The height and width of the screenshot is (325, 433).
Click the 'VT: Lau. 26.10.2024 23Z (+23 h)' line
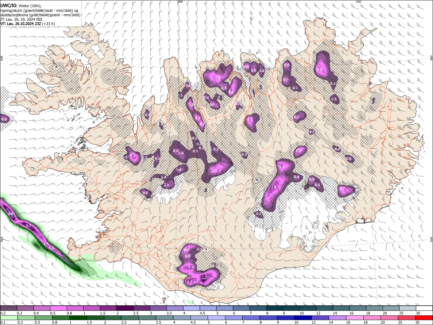[27, 24]
